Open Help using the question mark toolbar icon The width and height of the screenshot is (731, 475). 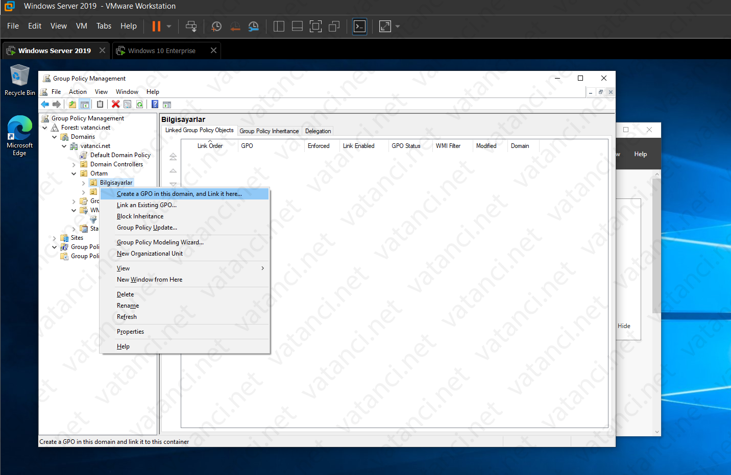click(x=154, y=104)
